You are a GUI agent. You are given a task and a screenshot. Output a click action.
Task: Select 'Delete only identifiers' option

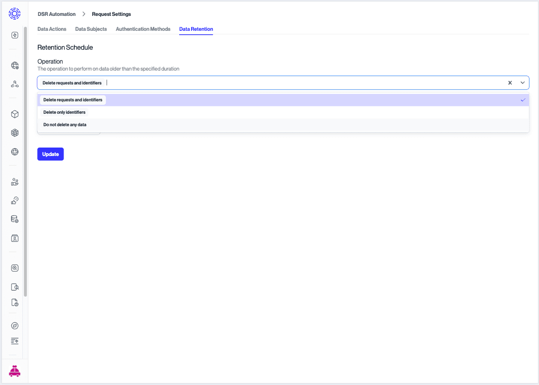pyautogui.click(x=65, y=112)
